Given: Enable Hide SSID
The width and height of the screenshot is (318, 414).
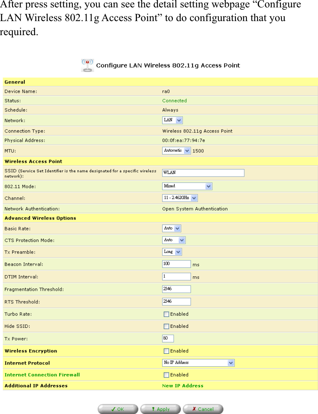Looking at the screenshot, I should pyautogui.click(x=166, y=326).
